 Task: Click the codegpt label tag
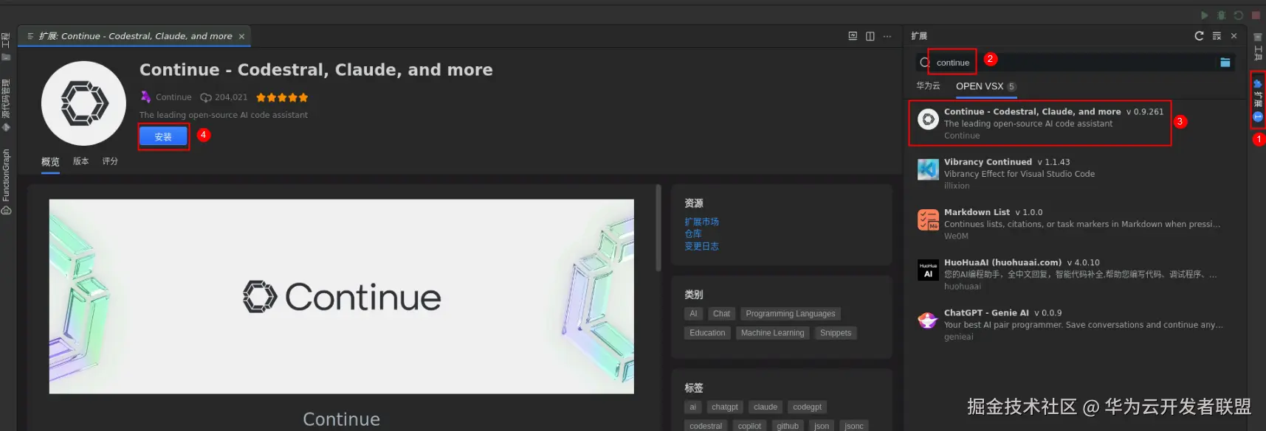pyautogui.click(x=807, y=407)
